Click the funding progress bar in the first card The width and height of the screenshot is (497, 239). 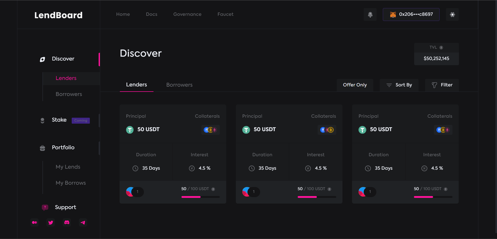tap(201, 197)
